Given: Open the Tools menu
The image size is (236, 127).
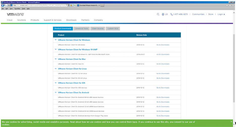Looking at the screenshot, I should (23, 9).
